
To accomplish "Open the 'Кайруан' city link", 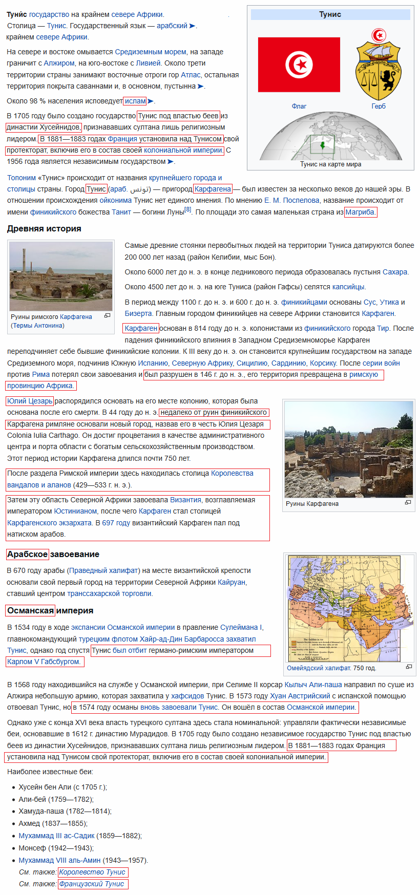I will 232,582.
